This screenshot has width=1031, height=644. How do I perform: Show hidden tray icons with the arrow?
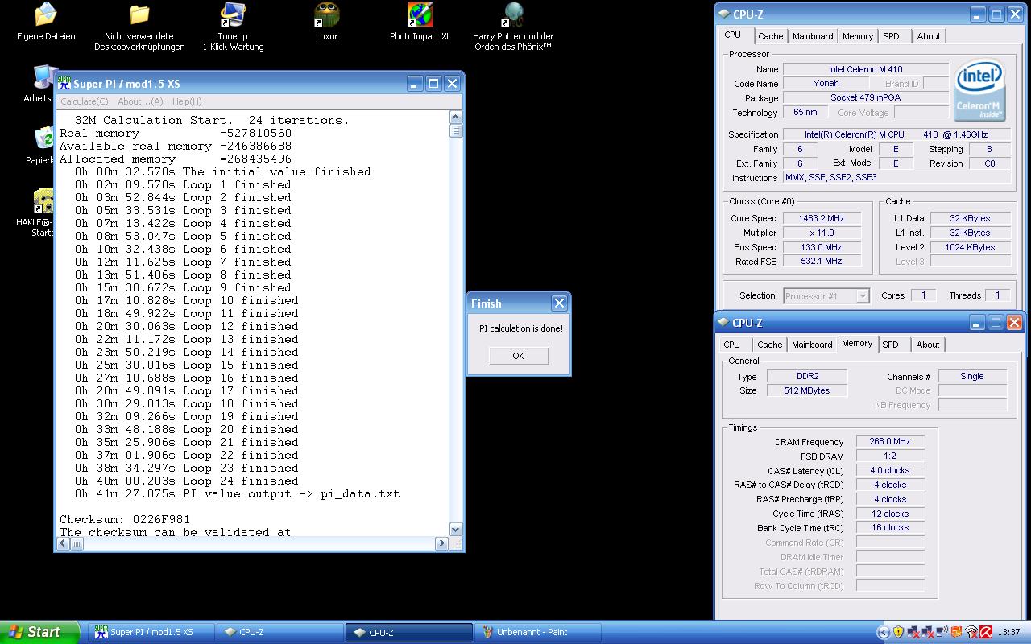(x=884, y=632)
